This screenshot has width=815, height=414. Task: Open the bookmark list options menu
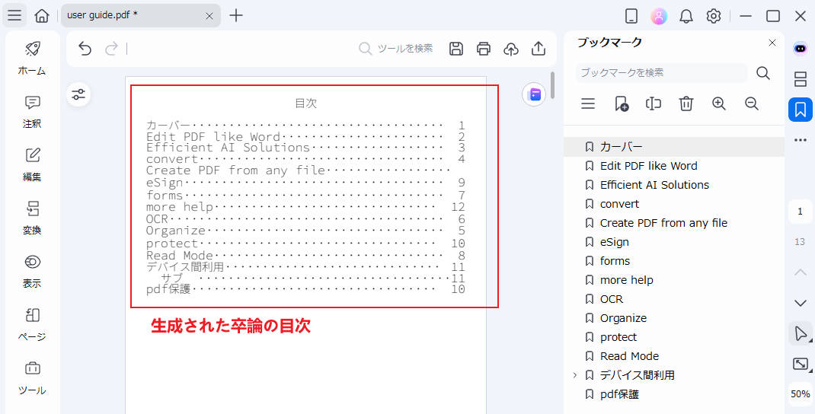tap(588, 104)
